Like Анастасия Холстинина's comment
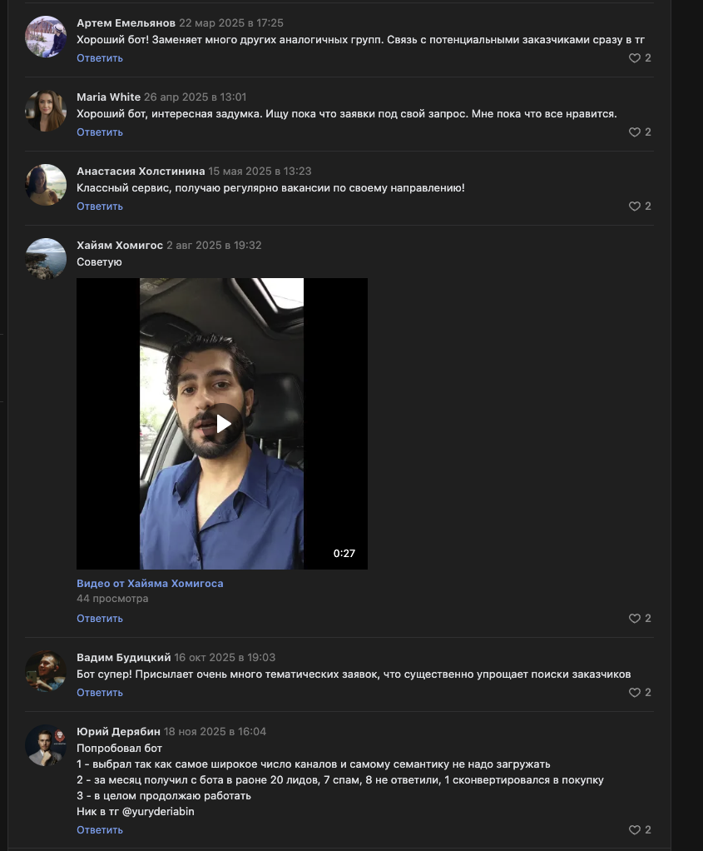The width and height of the screenshot is (703, 851). tap(635, 207)
